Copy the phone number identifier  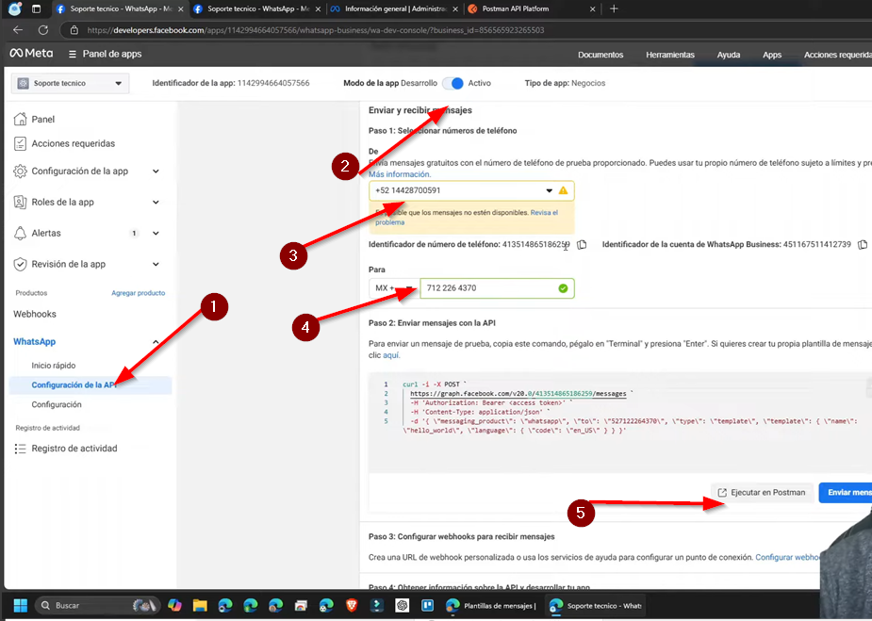tap(582, 245)
